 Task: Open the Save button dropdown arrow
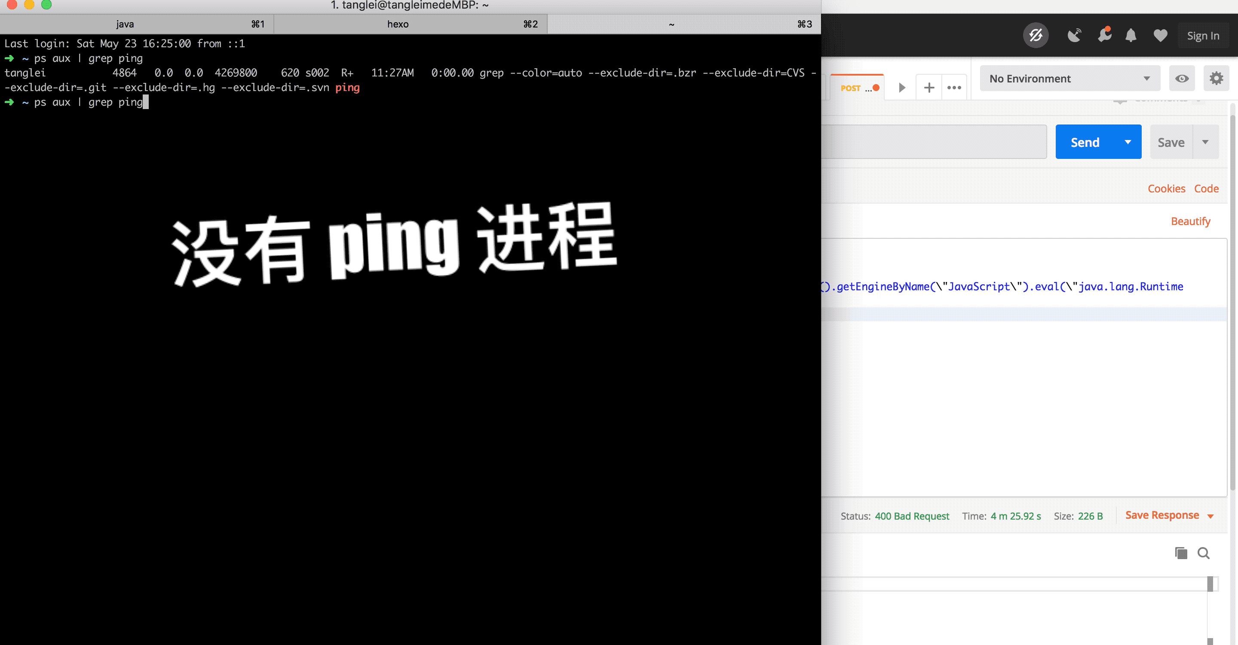coord(1205,142)
